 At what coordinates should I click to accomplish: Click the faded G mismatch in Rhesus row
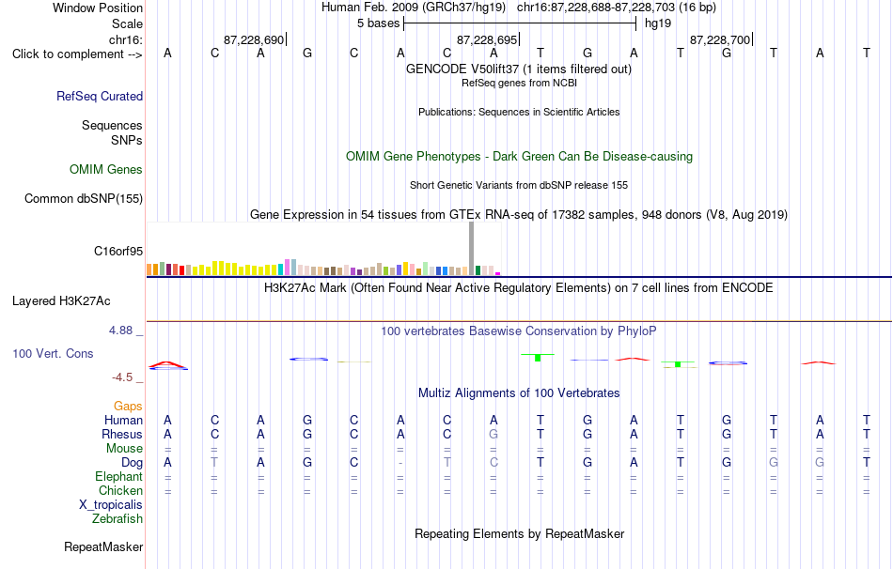click(x=493, y=434)
